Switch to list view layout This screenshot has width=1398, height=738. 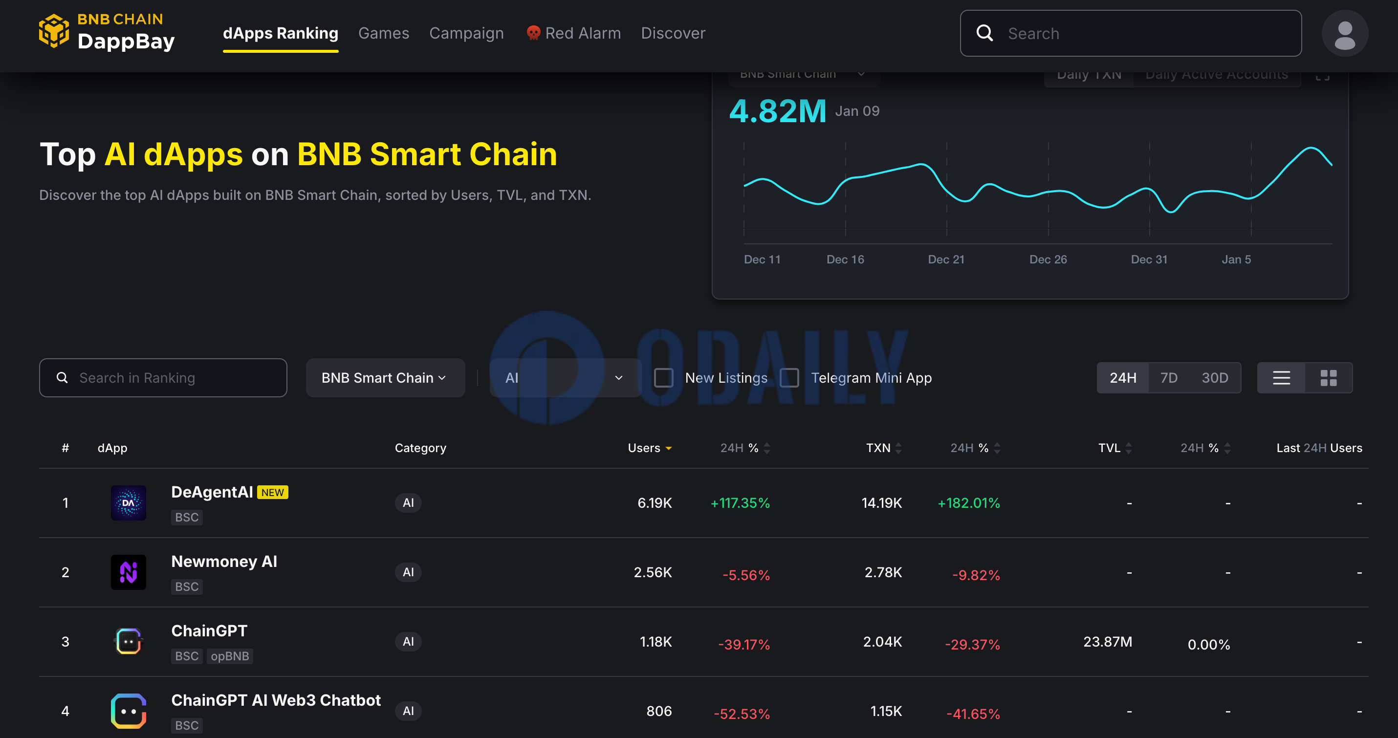click(x=1281, y=378)
